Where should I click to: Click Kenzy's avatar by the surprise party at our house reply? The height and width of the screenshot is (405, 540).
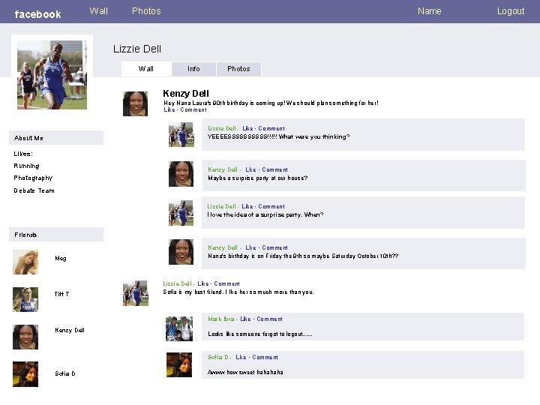pyautogui.click(x=181, y=174)
